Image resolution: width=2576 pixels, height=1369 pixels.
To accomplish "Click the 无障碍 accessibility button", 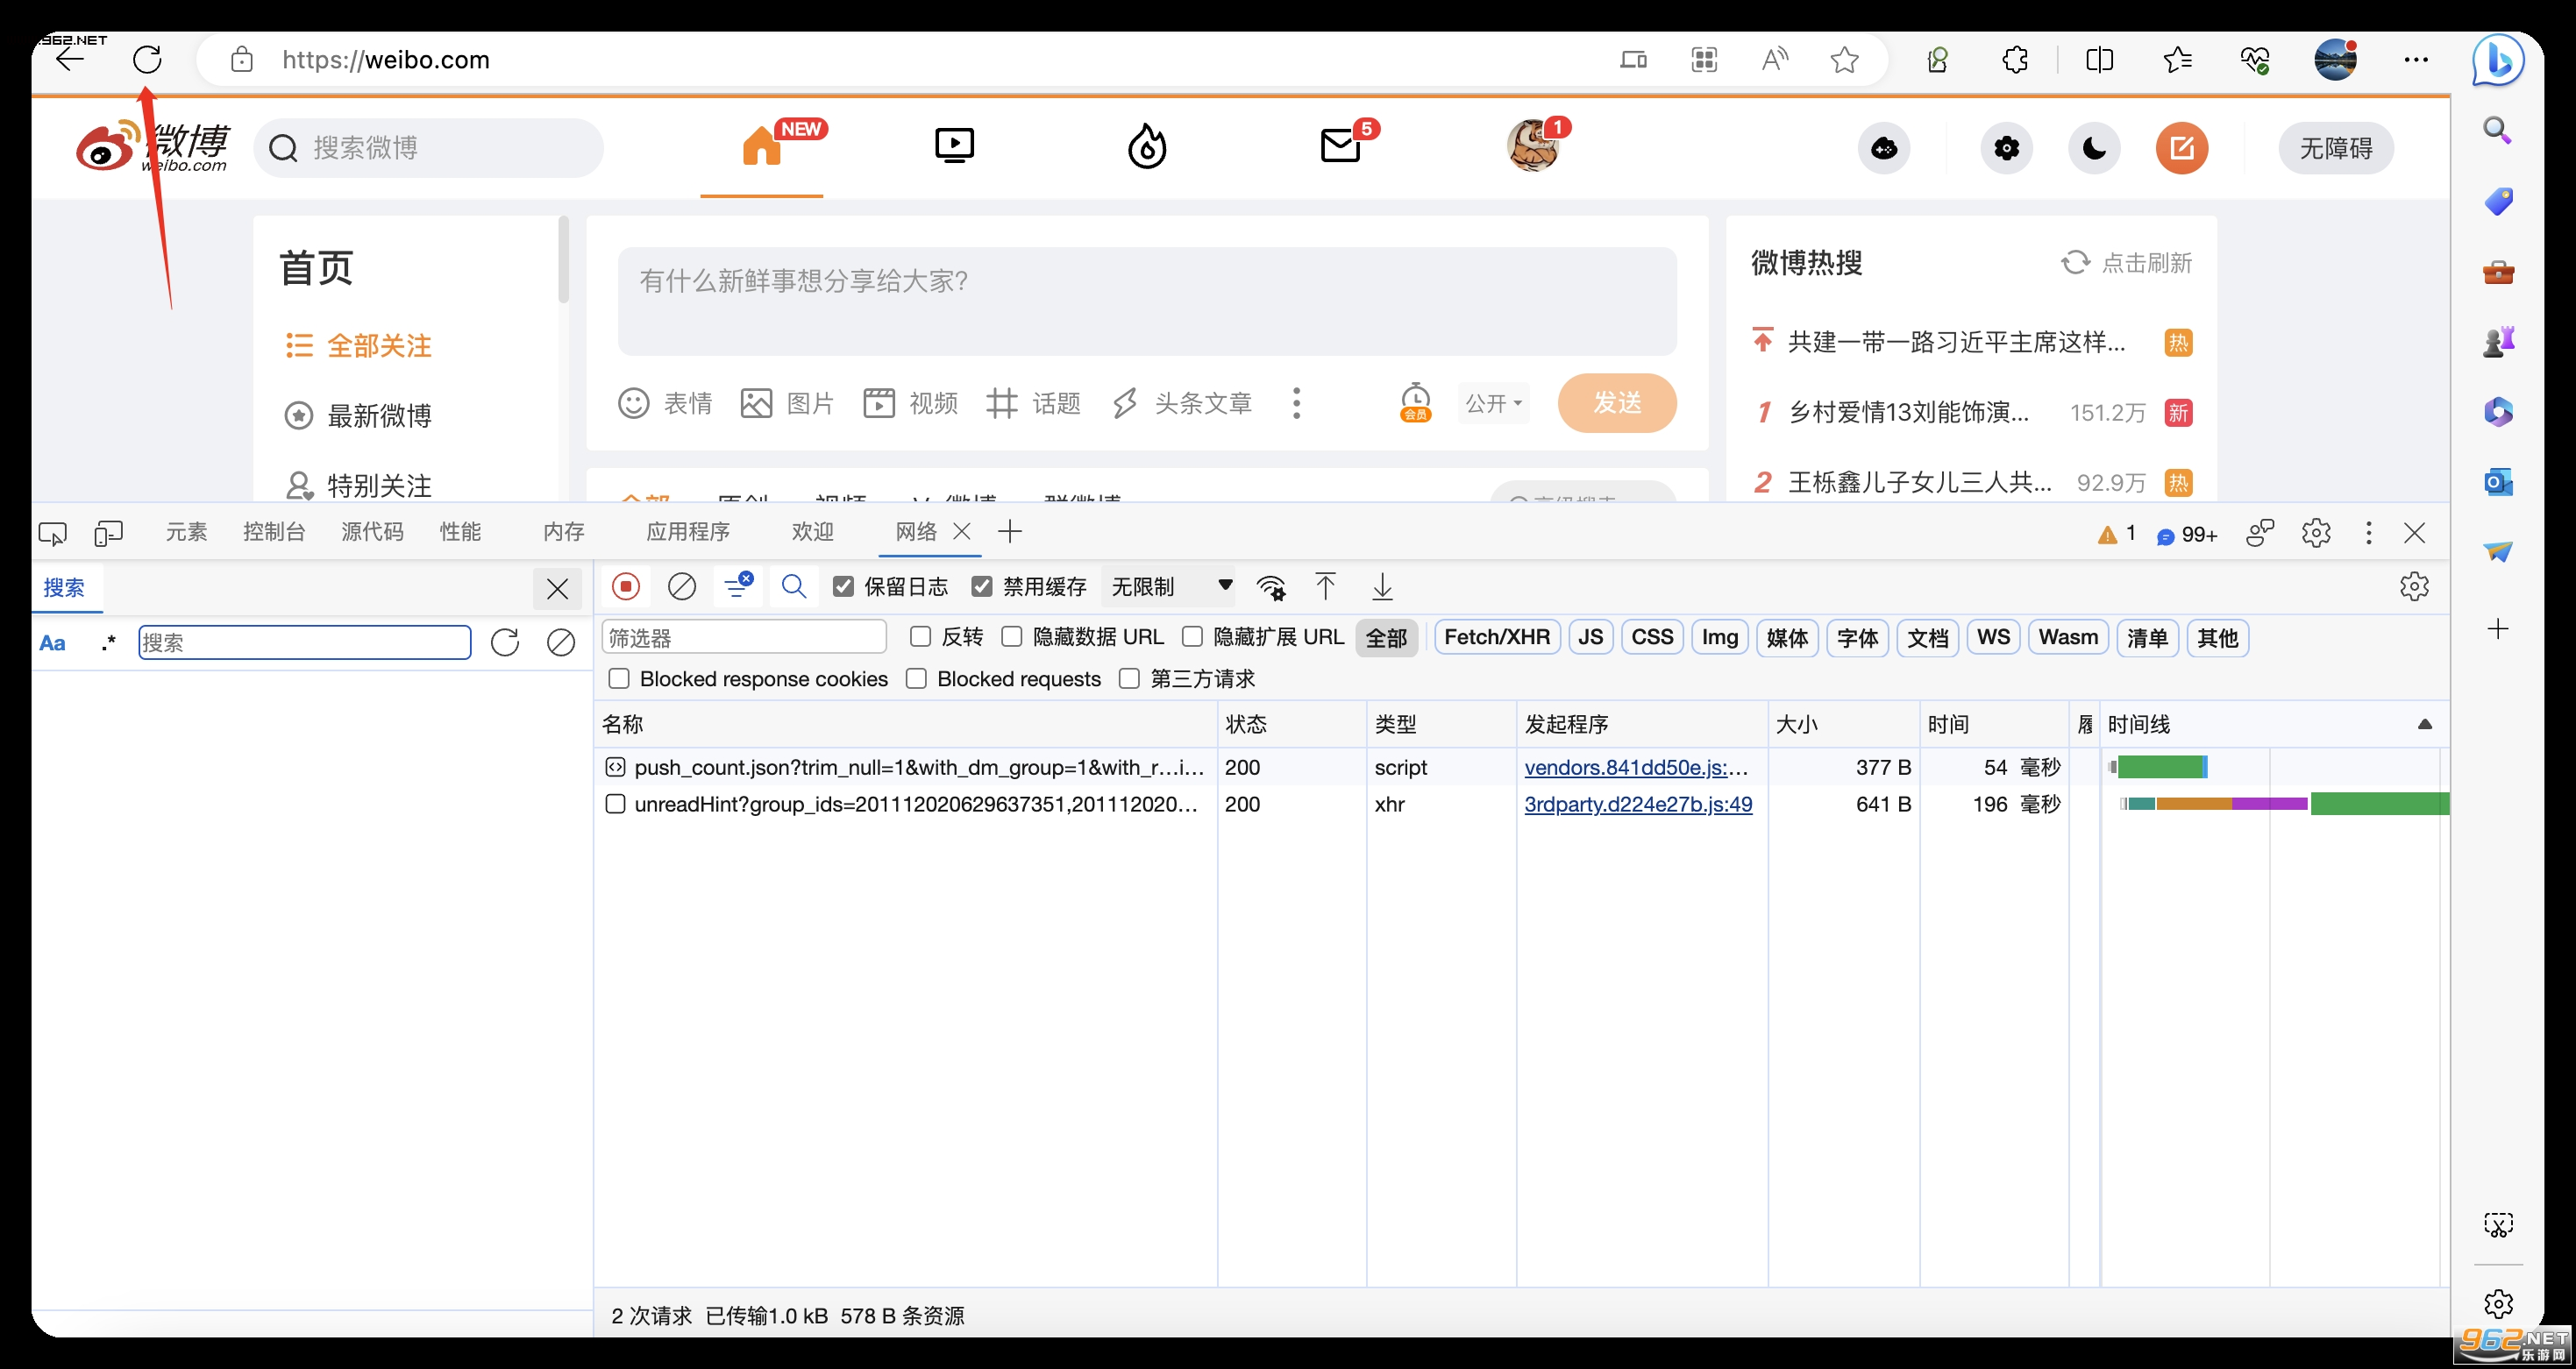I will (x=2335, y=149).
